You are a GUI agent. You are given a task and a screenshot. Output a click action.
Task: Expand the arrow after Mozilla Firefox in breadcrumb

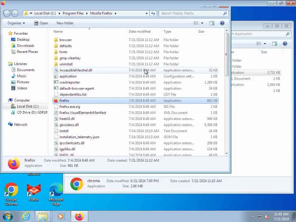[x=116, y=13]
